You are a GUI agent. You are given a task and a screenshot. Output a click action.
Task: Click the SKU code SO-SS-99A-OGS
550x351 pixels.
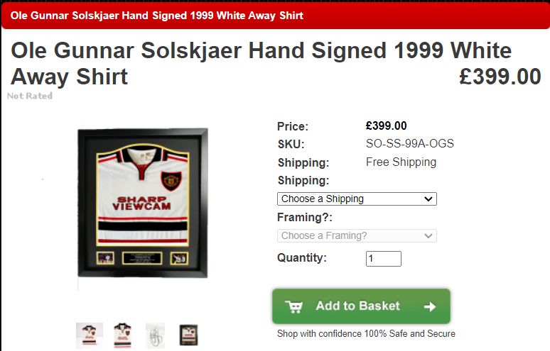(410, 143)
